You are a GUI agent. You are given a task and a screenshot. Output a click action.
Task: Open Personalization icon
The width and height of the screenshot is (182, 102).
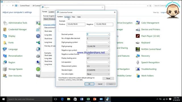click(x=5, y=56)
